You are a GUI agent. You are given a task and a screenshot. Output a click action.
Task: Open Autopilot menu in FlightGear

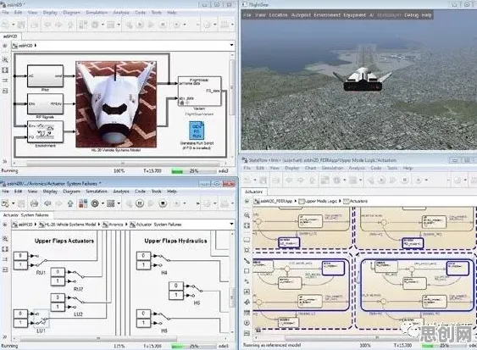301,15
